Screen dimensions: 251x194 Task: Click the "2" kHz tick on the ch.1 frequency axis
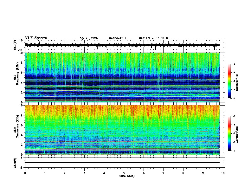(22, 92)
